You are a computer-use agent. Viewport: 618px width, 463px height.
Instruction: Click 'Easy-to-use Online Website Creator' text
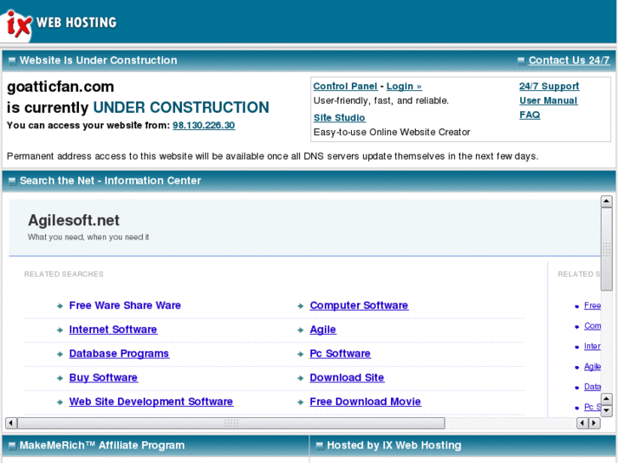click(392, 132)
